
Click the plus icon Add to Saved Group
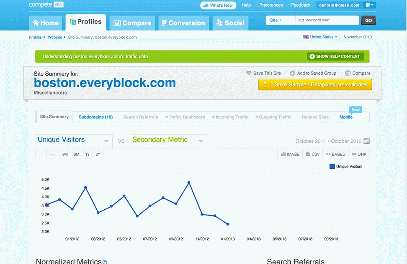coord(293,73)
